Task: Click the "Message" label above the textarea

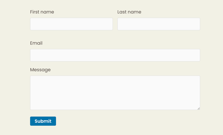Action: tap(40, 70)
